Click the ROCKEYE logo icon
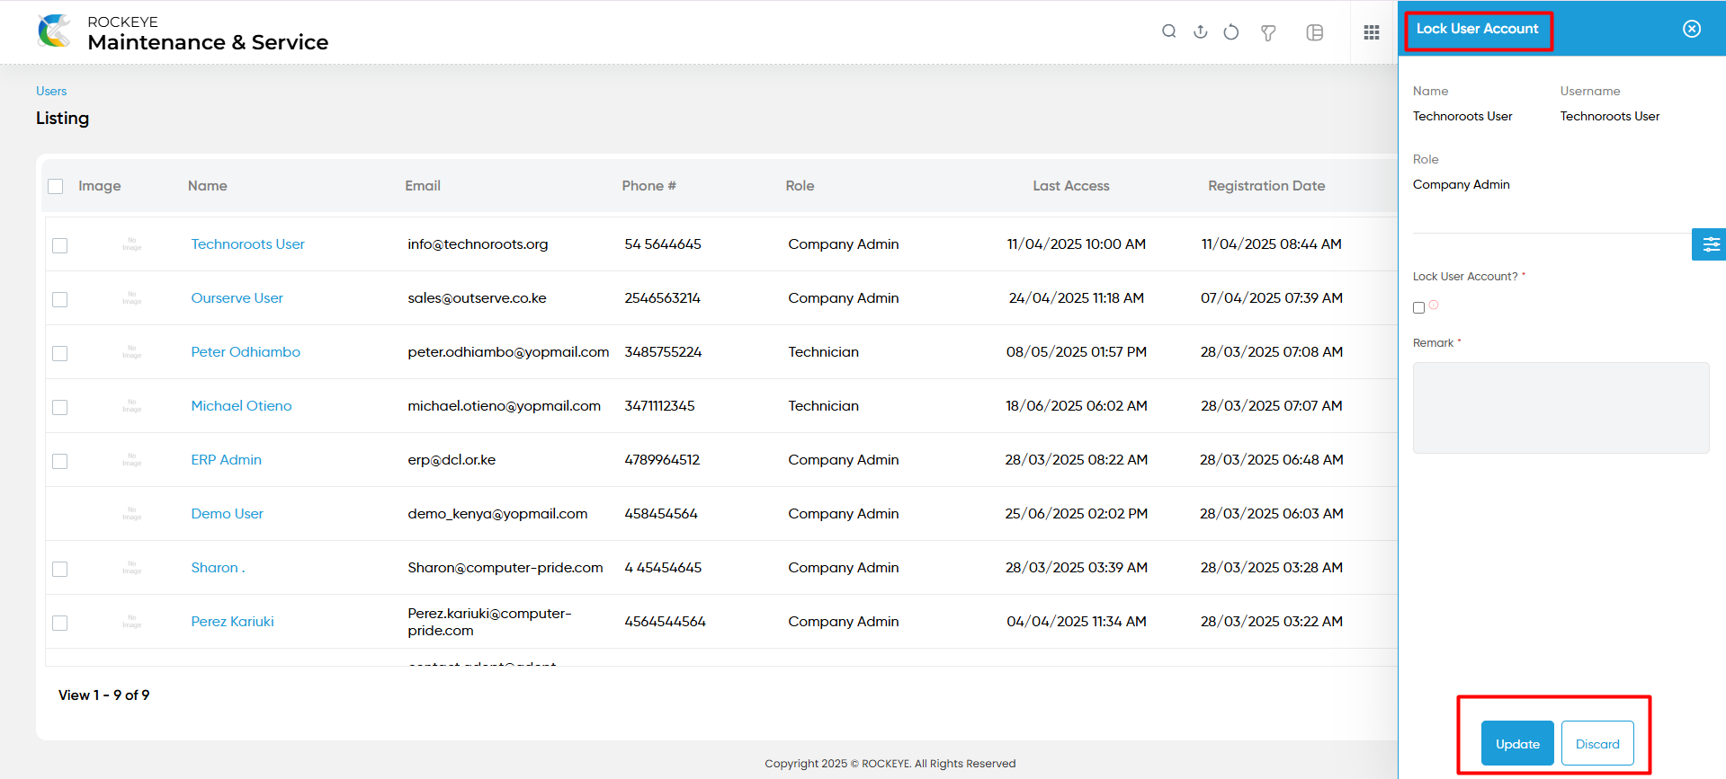Image resolution: width=1726 pixels, height=779 pixels. 54,31
